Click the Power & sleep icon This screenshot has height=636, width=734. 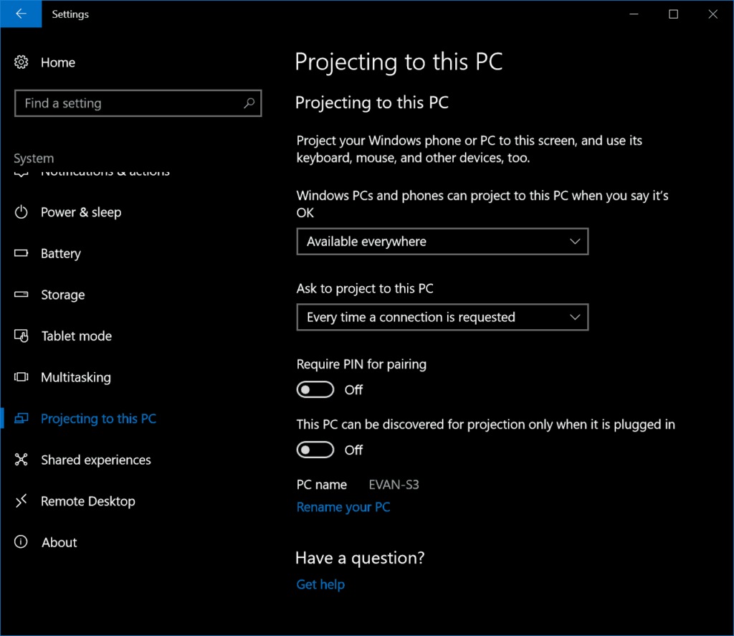pos(22,212)
